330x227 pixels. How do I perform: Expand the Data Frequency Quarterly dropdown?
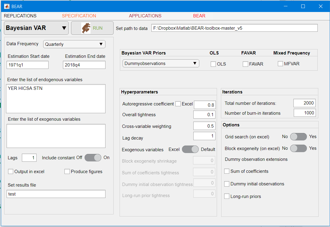coord(74,44)
